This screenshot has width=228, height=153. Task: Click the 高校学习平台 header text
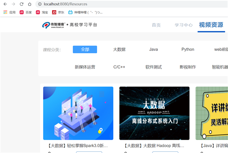pyautogui.click(x=83, y=25)
